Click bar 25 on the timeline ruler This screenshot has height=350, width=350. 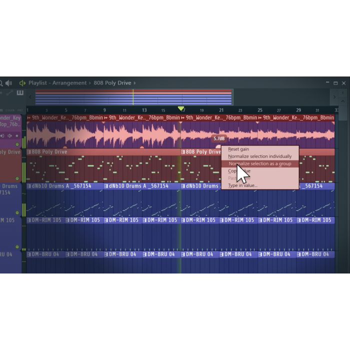[260, 110]
